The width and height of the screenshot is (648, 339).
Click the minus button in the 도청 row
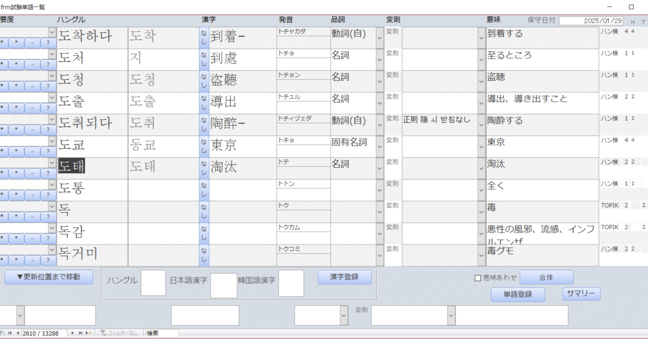point(32,87)
